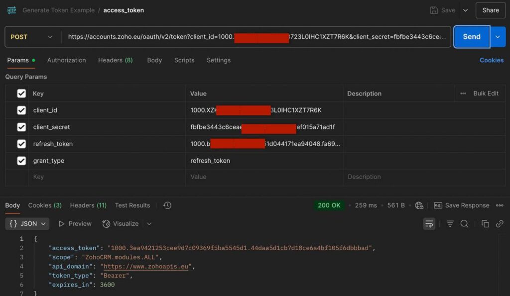510x296 pixels.
Task: Open the https://www.zohoapis.eu link
Action: [x=146, y=267]
